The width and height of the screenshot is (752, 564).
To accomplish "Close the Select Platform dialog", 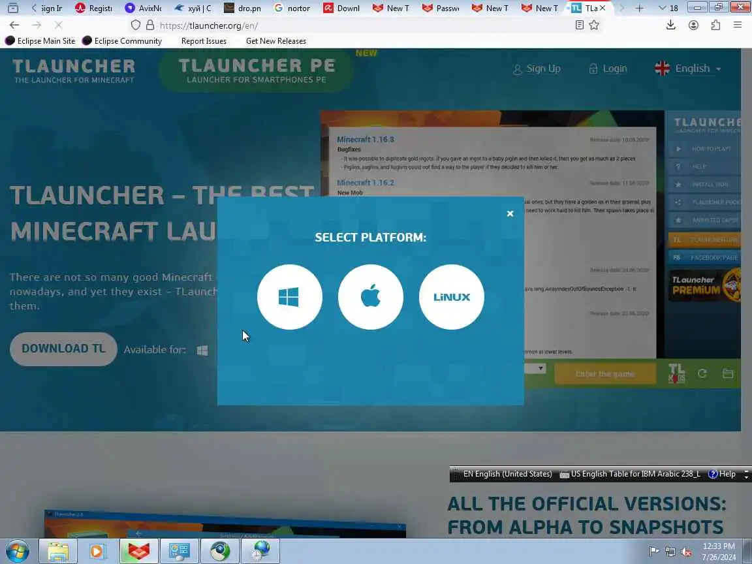I will 510,213.
